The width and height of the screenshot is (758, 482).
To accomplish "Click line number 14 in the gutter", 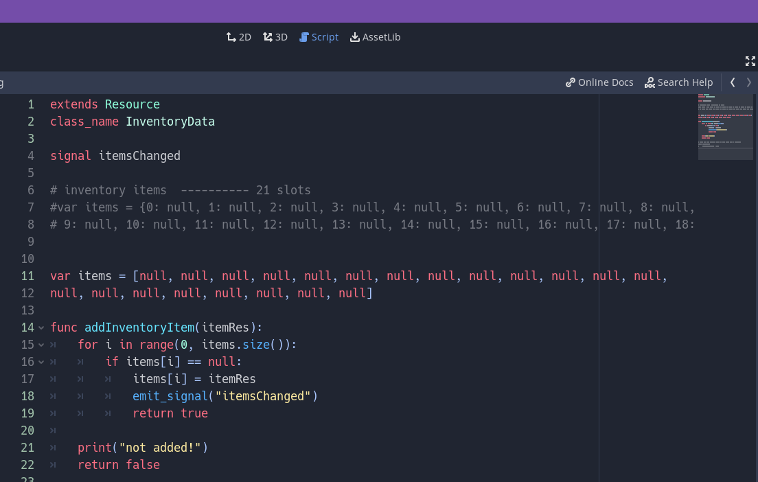I will pos(27,328).
